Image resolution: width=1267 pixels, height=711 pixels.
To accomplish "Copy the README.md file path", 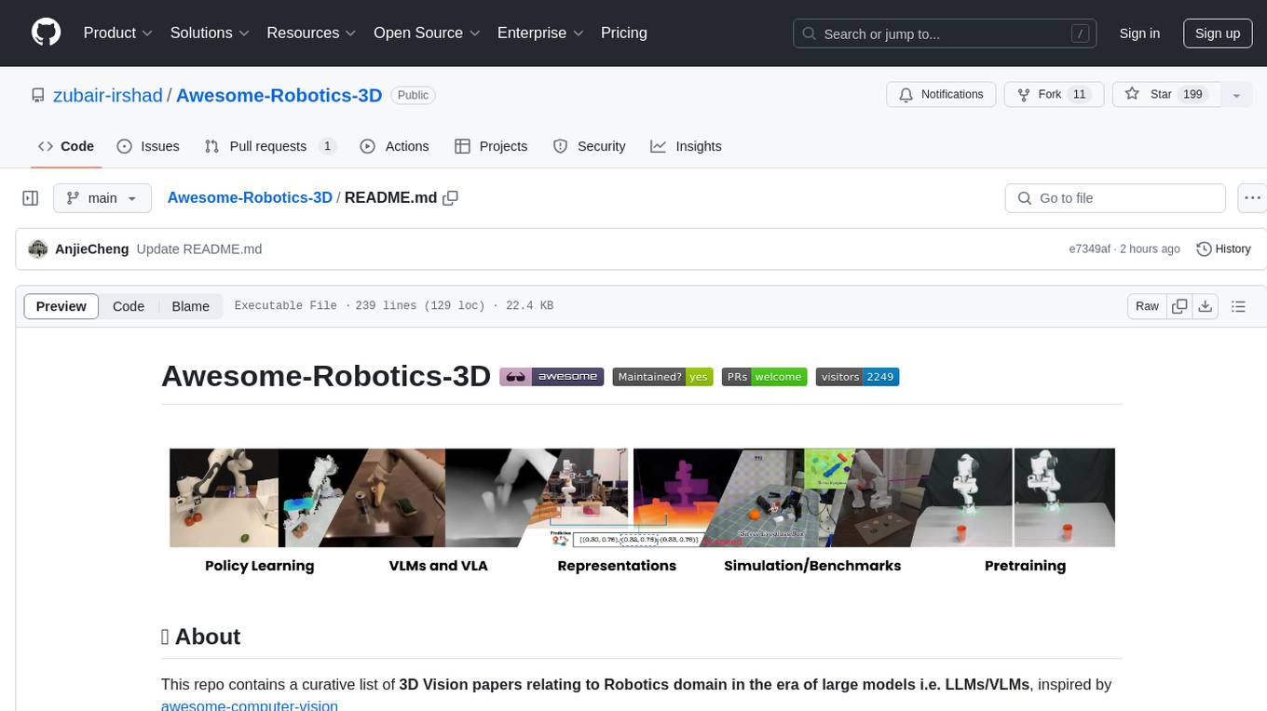I will [x=451, y=197].
